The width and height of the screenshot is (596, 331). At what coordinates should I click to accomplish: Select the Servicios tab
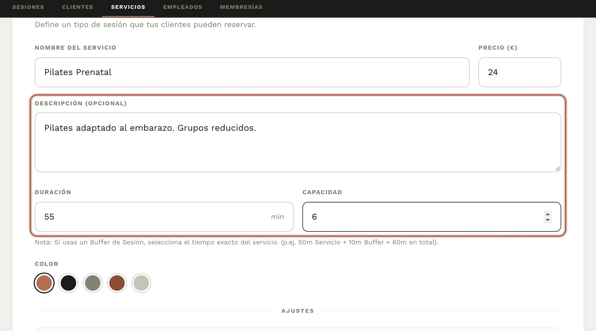point(128,7)
